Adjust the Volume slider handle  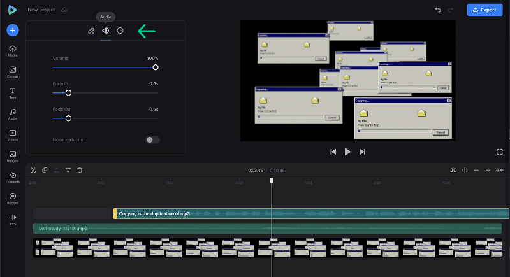156,67
